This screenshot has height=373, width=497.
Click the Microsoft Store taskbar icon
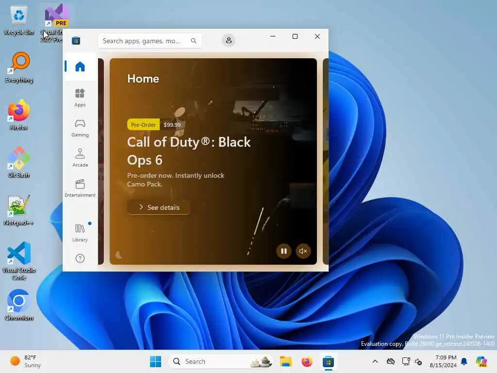click(x=329, y=361)
